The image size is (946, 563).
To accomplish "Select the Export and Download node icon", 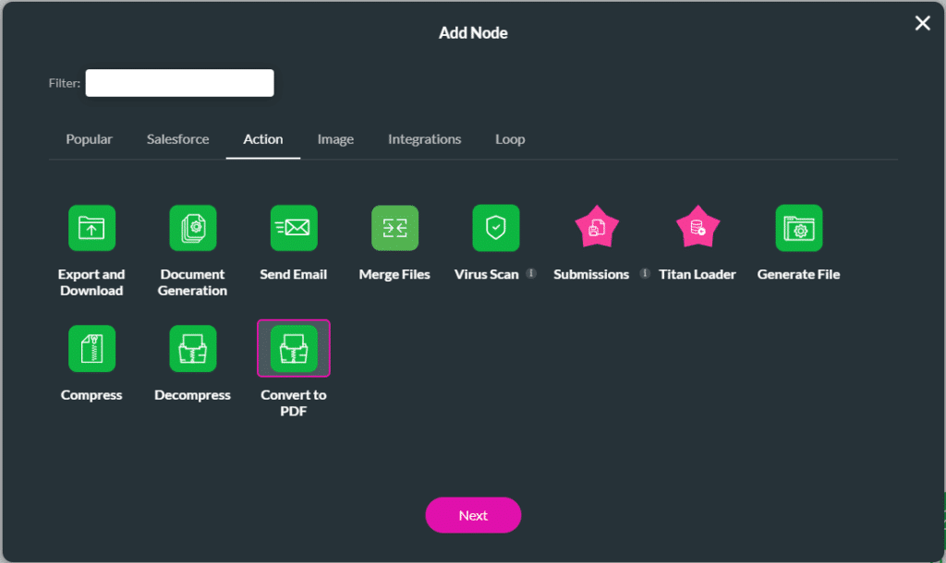I will 91,228.
